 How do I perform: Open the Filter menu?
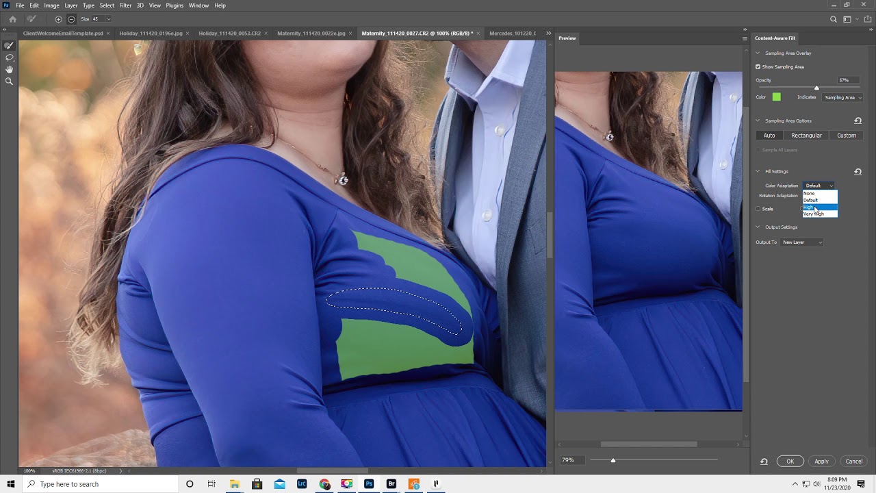click(x=125, y=5)
